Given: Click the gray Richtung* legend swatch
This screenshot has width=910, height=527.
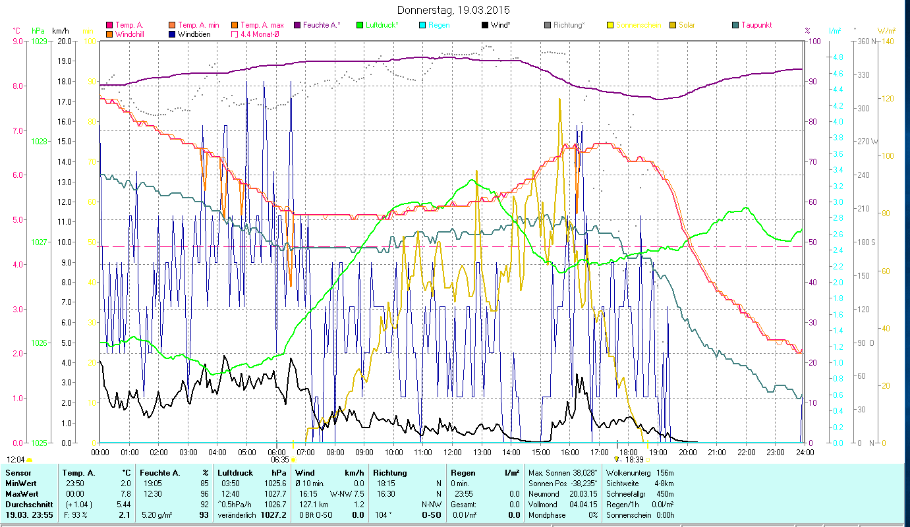Looking at the screenshot, I should coord(548,25).
